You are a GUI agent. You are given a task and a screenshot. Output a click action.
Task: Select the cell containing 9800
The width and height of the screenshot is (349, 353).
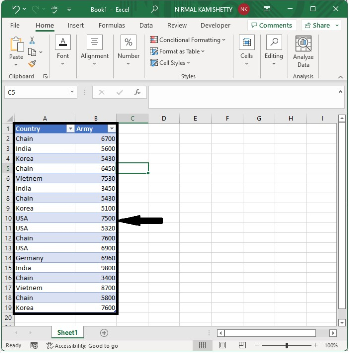click(96, 268)
